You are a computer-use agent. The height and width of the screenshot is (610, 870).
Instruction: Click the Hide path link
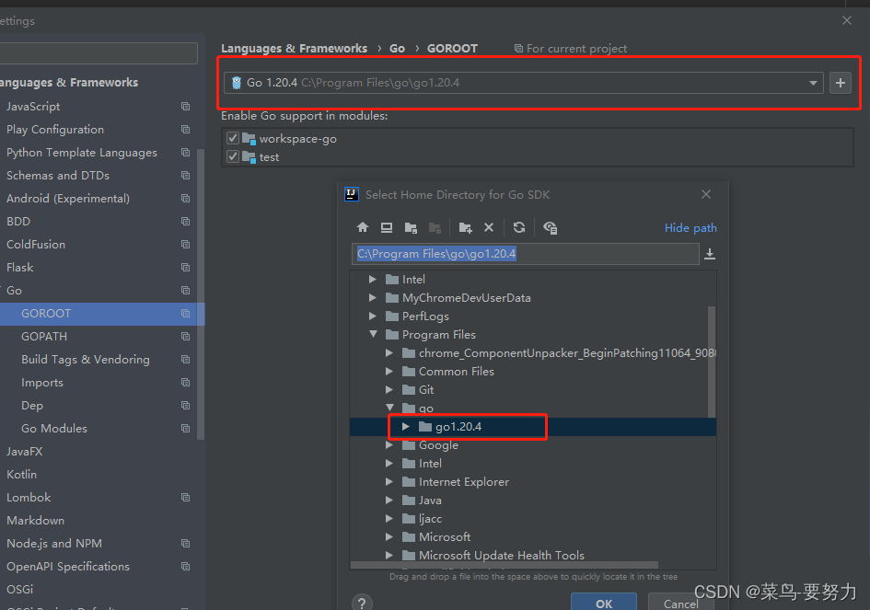(690, 227)
